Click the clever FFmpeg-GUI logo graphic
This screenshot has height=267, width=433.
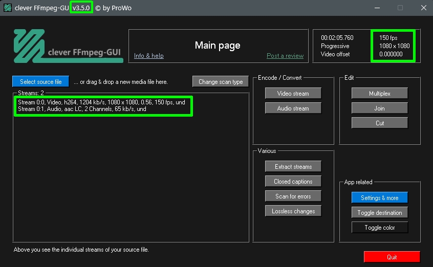click(x=68, y=46)
